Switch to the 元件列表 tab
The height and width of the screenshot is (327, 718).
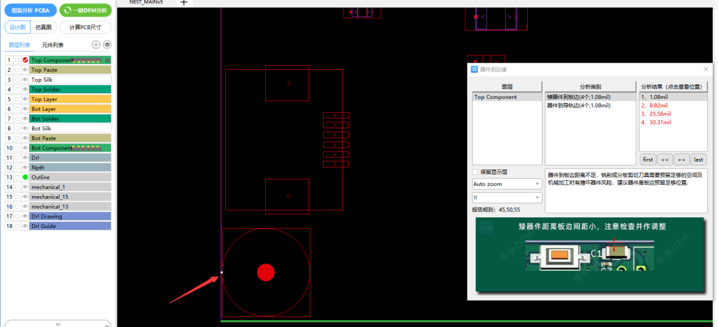tap(53, 45)
